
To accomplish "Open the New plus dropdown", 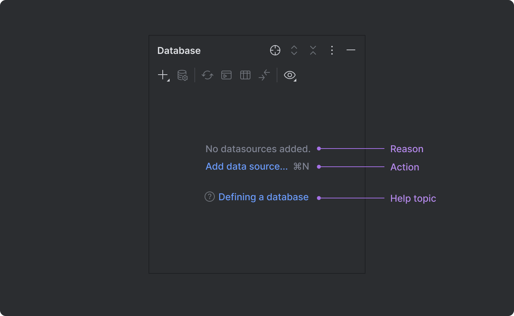I will (163, 75).
